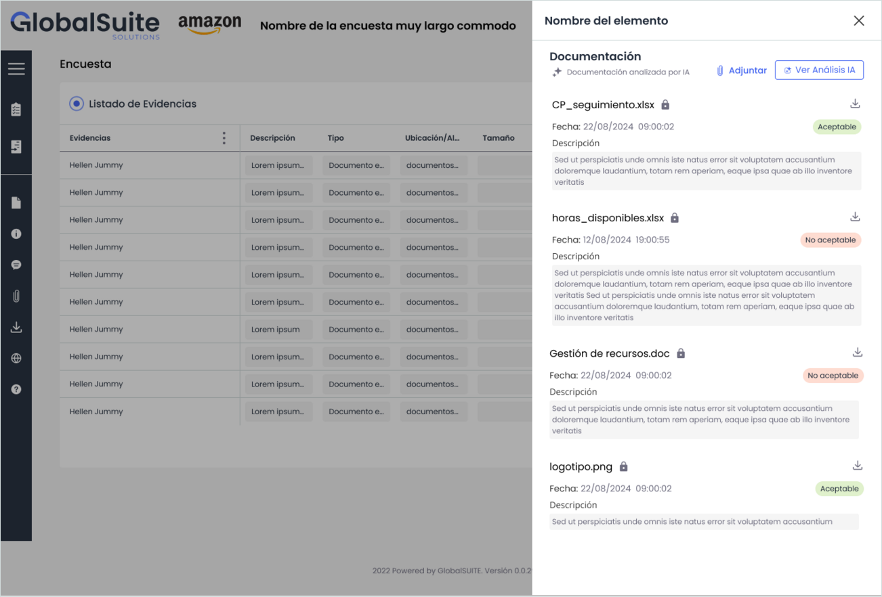Open the help question mark sidebar icon
882x597 pixels.
(x=16, y=389)
